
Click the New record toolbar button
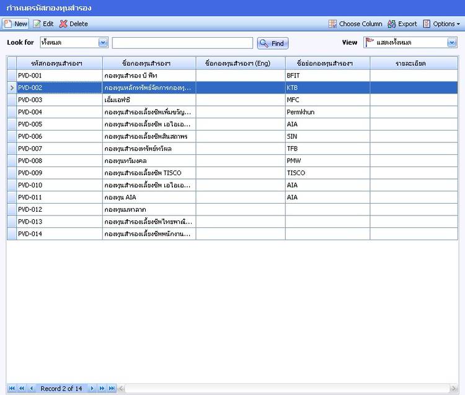[x=15, y=24]
